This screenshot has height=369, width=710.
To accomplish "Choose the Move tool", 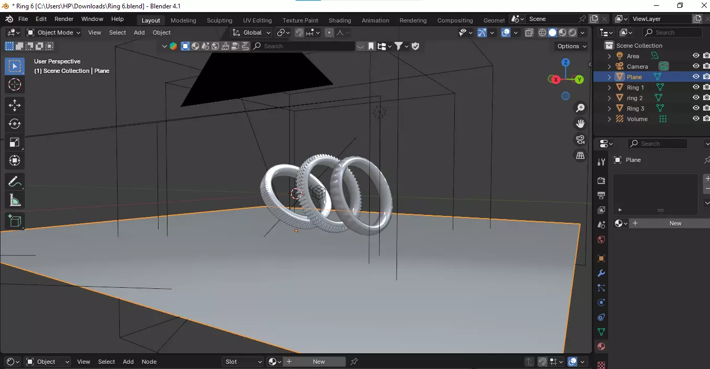I will pos(15,105).
